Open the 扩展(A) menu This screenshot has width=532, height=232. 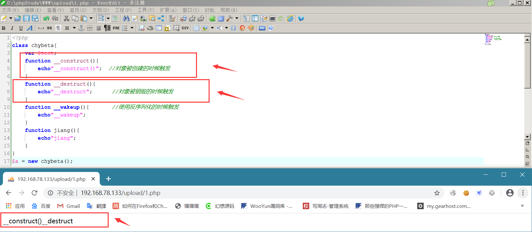(168, 10)
